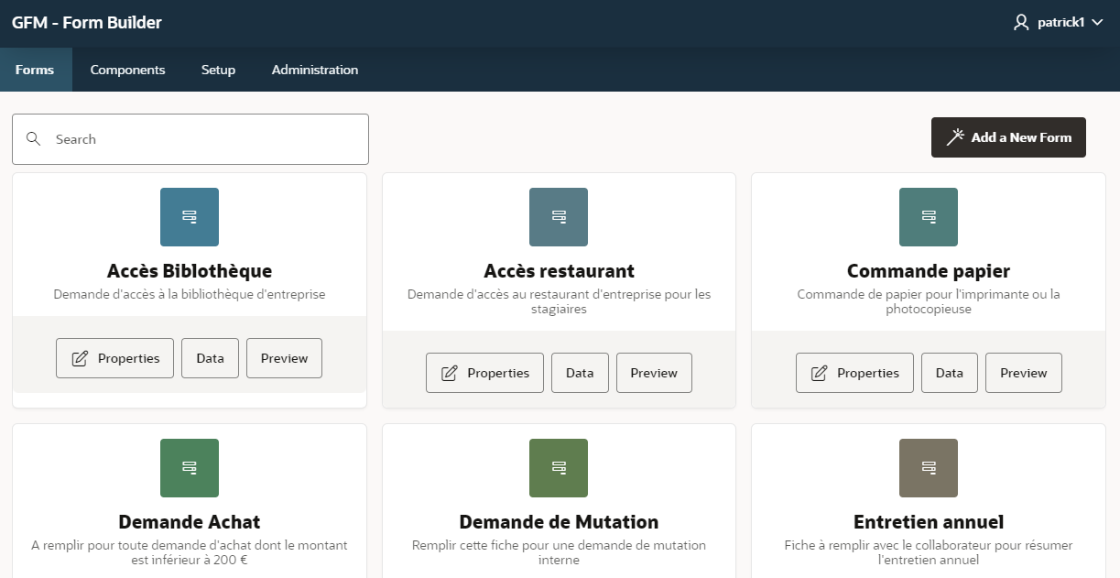
Task: Click the user profile icon beside patrick1
Action: click(1021, 23)
